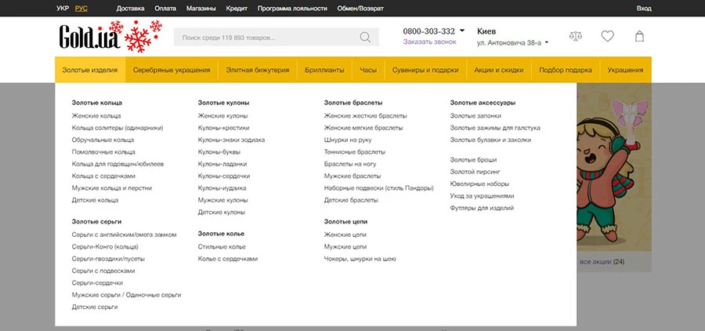
Task: Open the Серебряные украшения menu tab
Action: (x=172, y=70)
